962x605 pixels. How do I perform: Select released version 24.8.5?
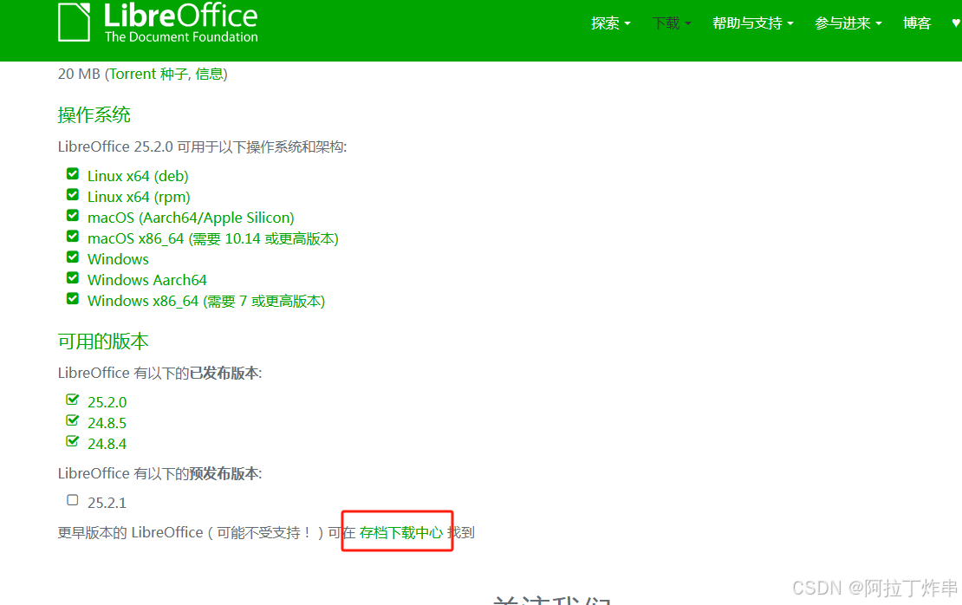(107, 423)
